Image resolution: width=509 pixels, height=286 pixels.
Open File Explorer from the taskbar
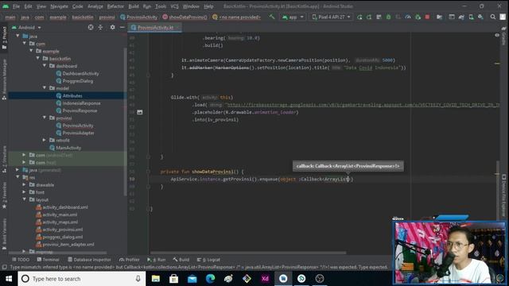tap(156, 279)
